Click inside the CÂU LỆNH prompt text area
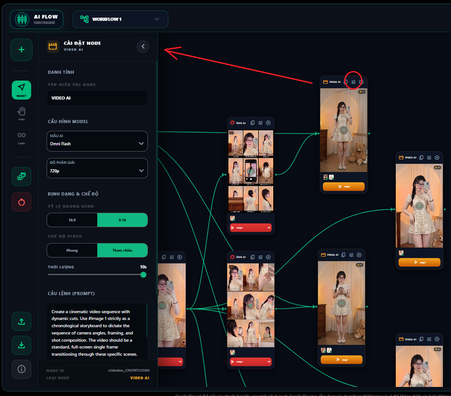Image resolution: width=451 pixels, height=396 pixels. (x=97, y=332)
